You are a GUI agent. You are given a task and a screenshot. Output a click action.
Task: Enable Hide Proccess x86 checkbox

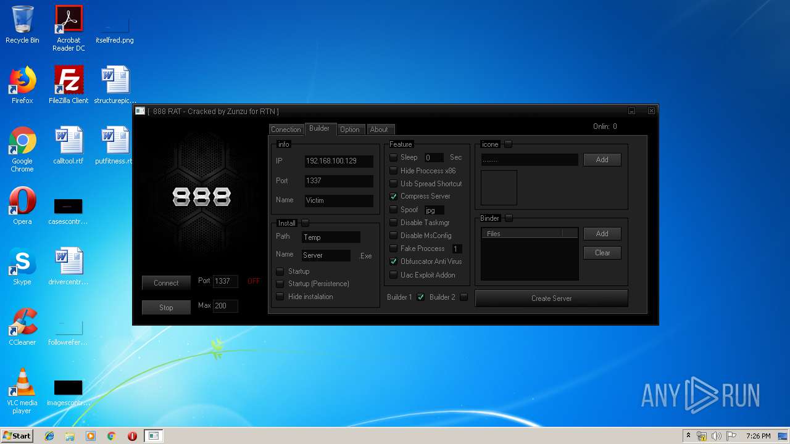click(x=393, y=171)
